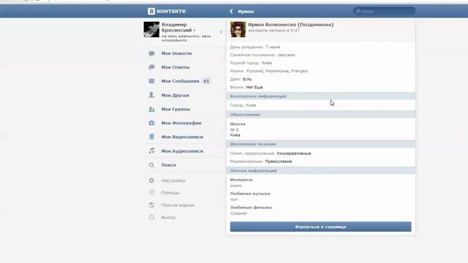Click the Выход power icon
468x263 pixels.
coord(151,218)
